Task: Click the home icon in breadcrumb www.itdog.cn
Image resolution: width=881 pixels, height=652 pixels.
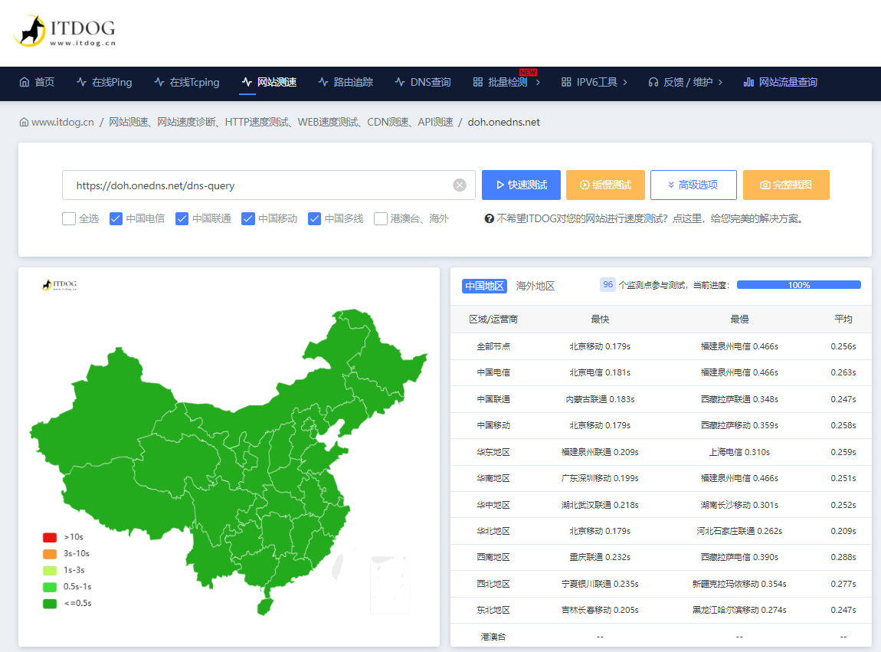Action: (x=24, y=122)
